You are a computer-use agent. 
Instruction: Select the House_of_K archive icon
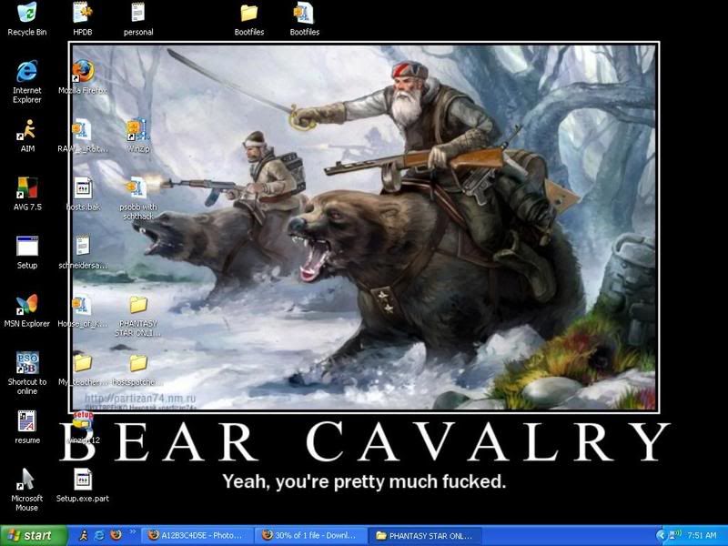tap(83, 305)
